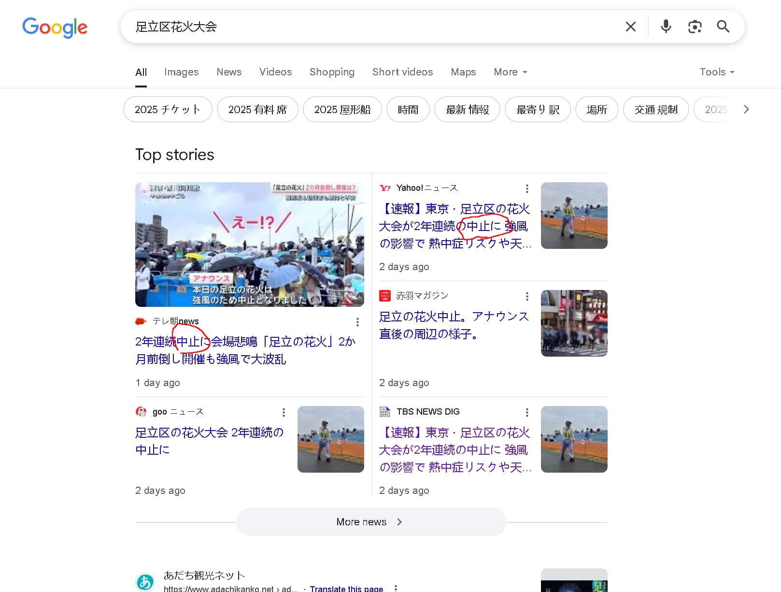Image resolution: width=781 pixels, height=592 pixels.
Task: Open three-dot menu for あだち観光ネット result
Action: 396,588
